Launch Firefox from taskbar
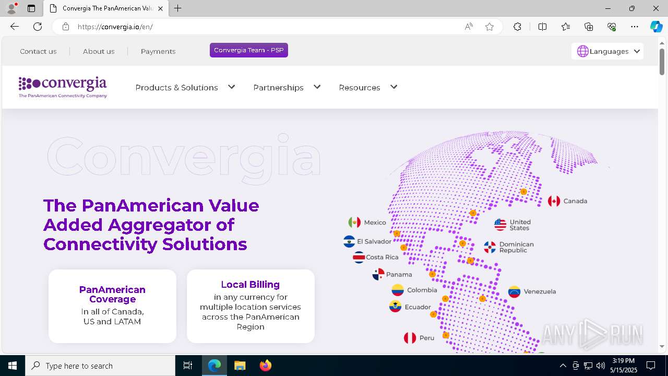668x376 pixels. tap(266, 366)
